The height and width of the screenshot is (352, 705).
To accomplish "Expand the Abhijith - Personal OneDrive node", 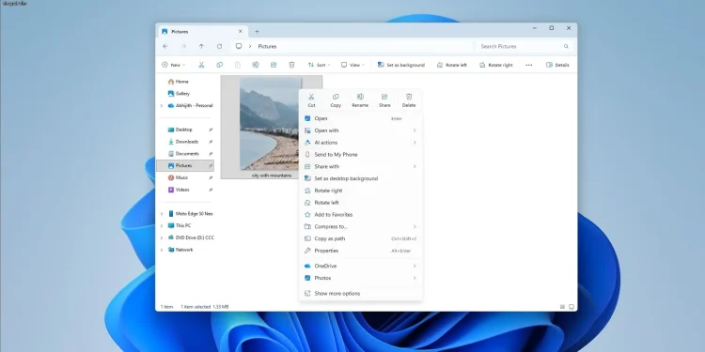I will click(162, 106).
